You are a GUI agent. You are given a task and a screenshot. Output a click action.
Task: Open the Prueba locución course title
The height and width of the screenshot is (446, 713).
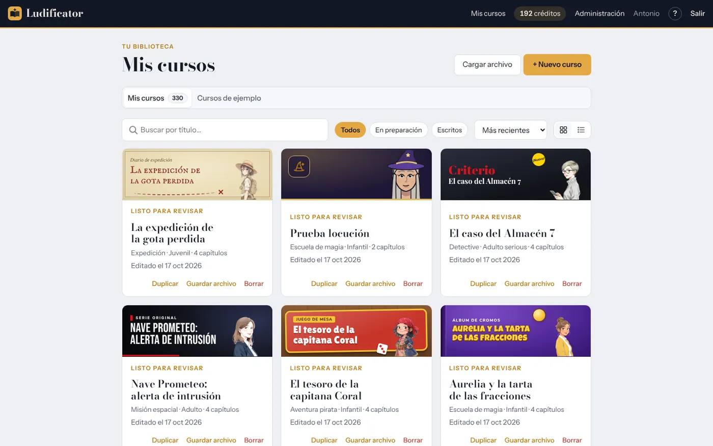coord(330,233)
